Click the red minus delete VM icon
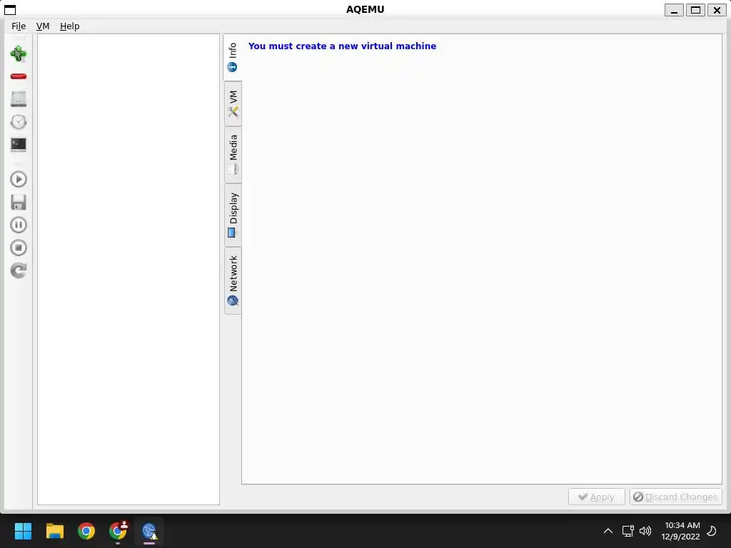Viewport: 731px width, 548px height. [19, 76]
